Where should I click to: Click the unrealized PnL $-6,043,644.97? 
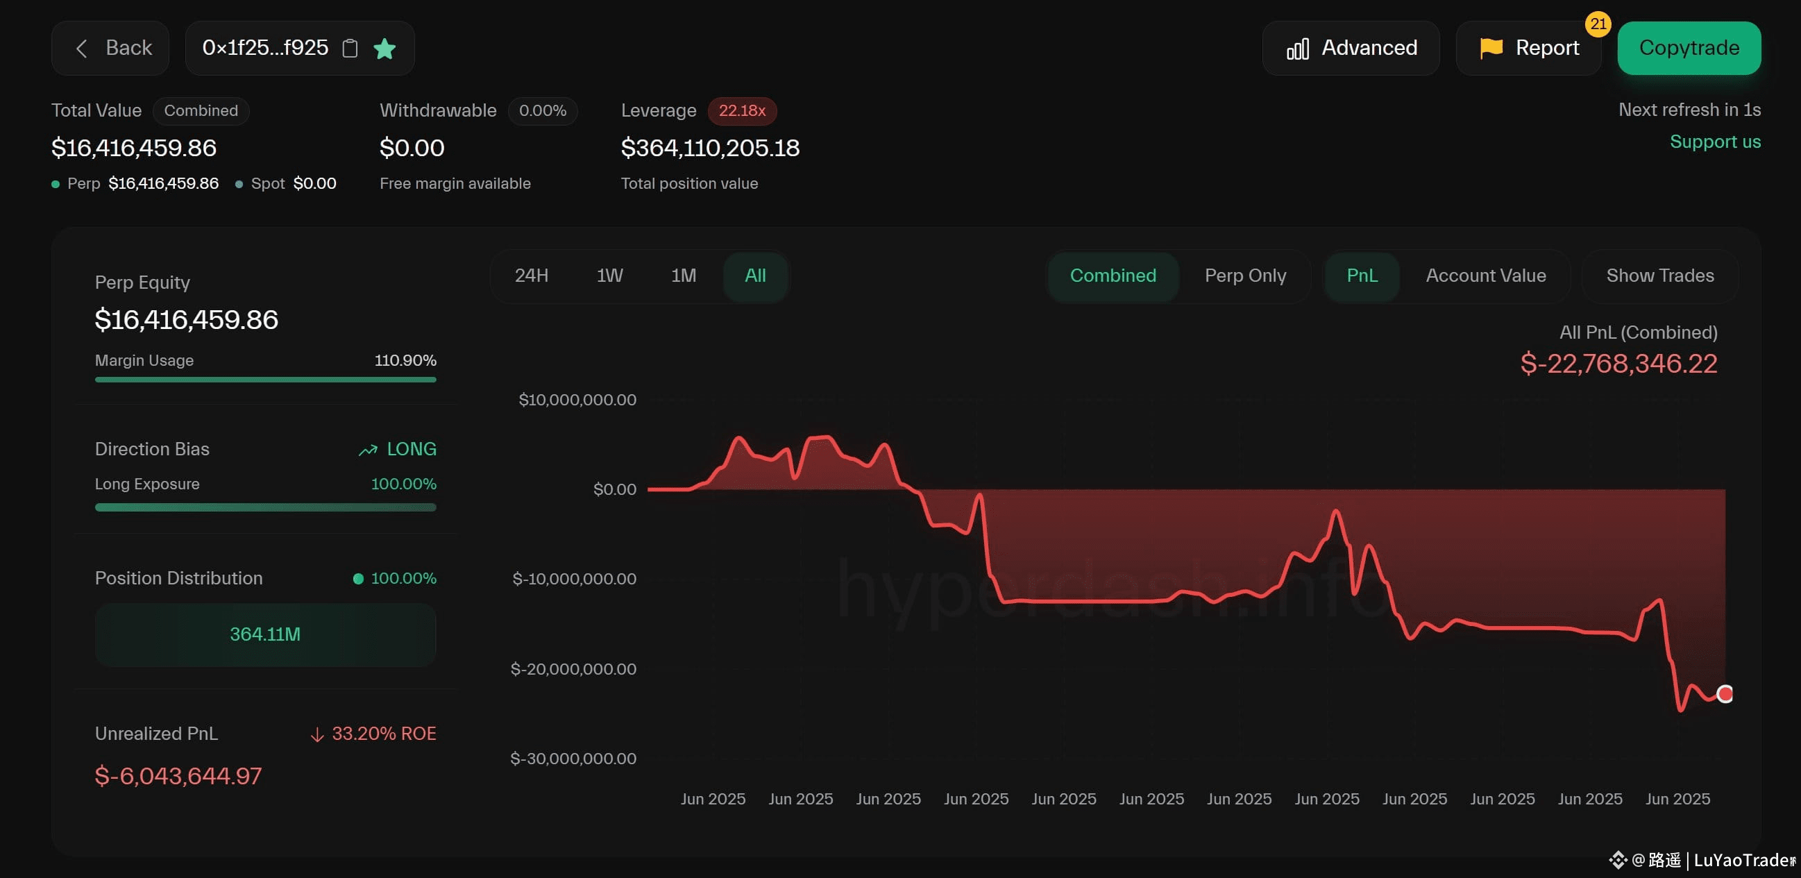click(178, 777)
